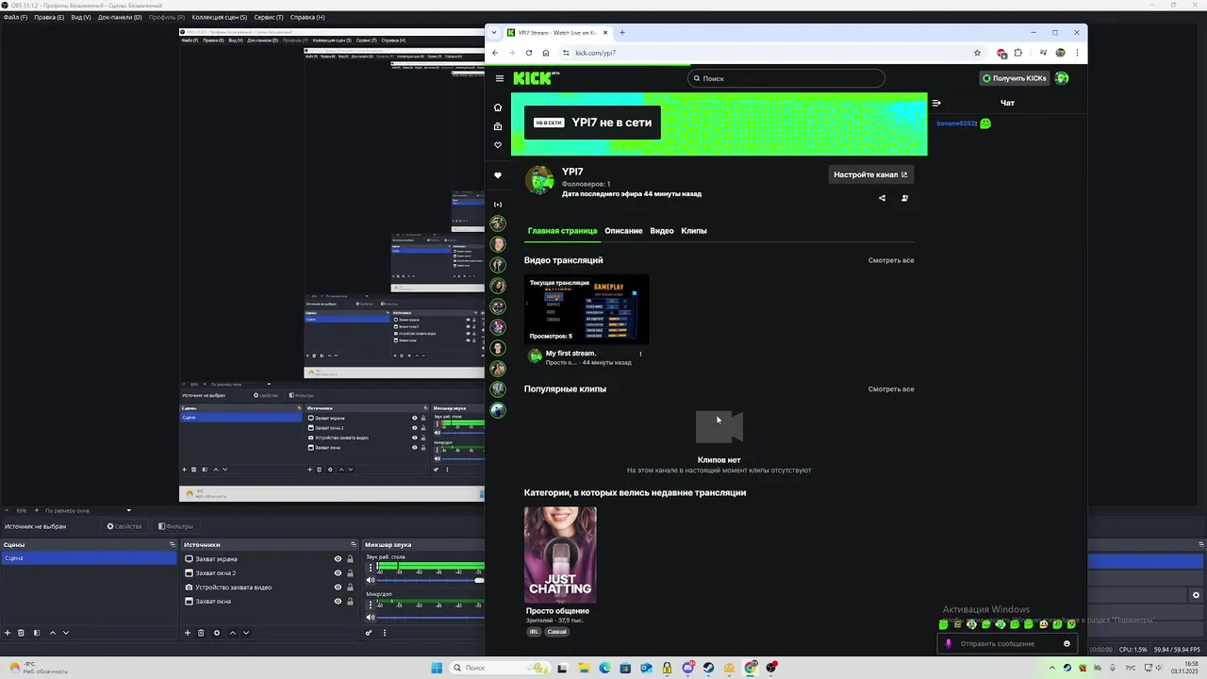Open Following heart in Kick sidebar

tap(498, 145)
